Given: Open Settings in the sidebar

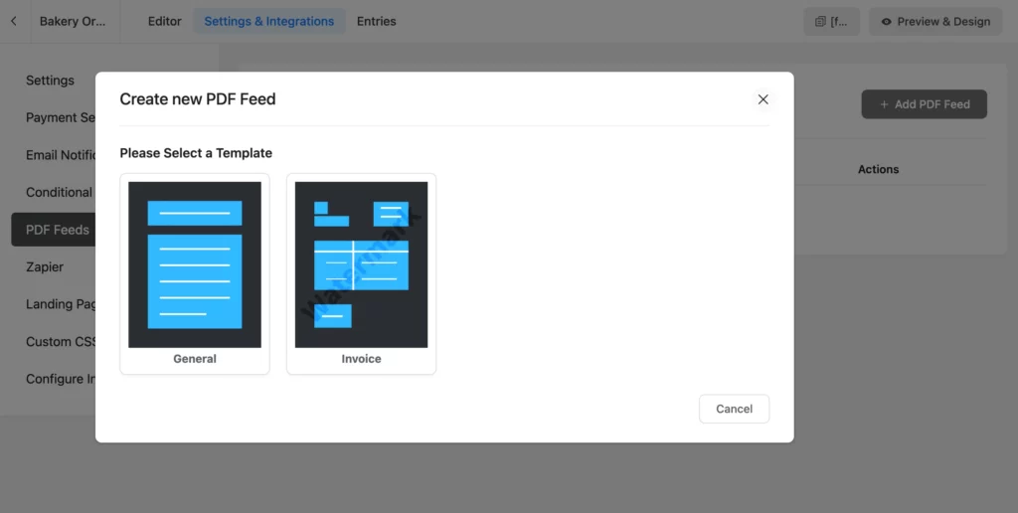Looking at the screenshot, I should point(50,81).
